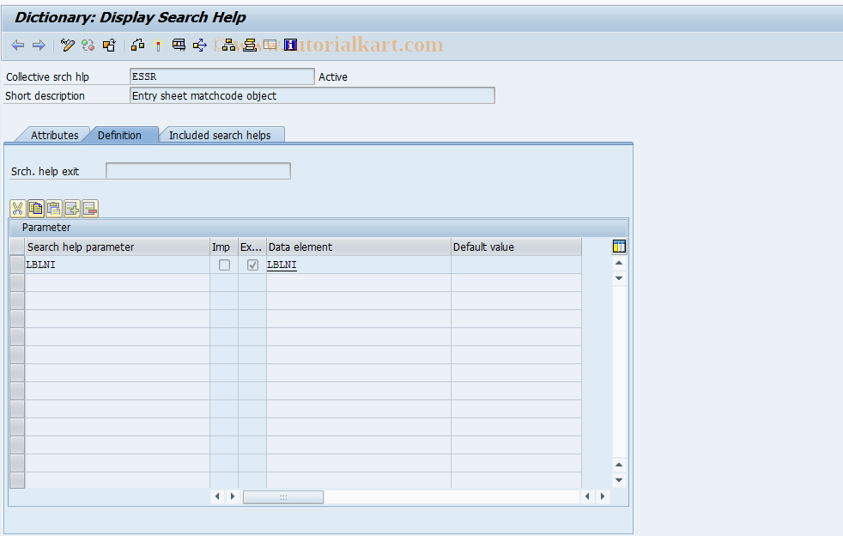Select the LBLNI row selector
The height and width of the screenshot is (536, 843).
(17, 265)
